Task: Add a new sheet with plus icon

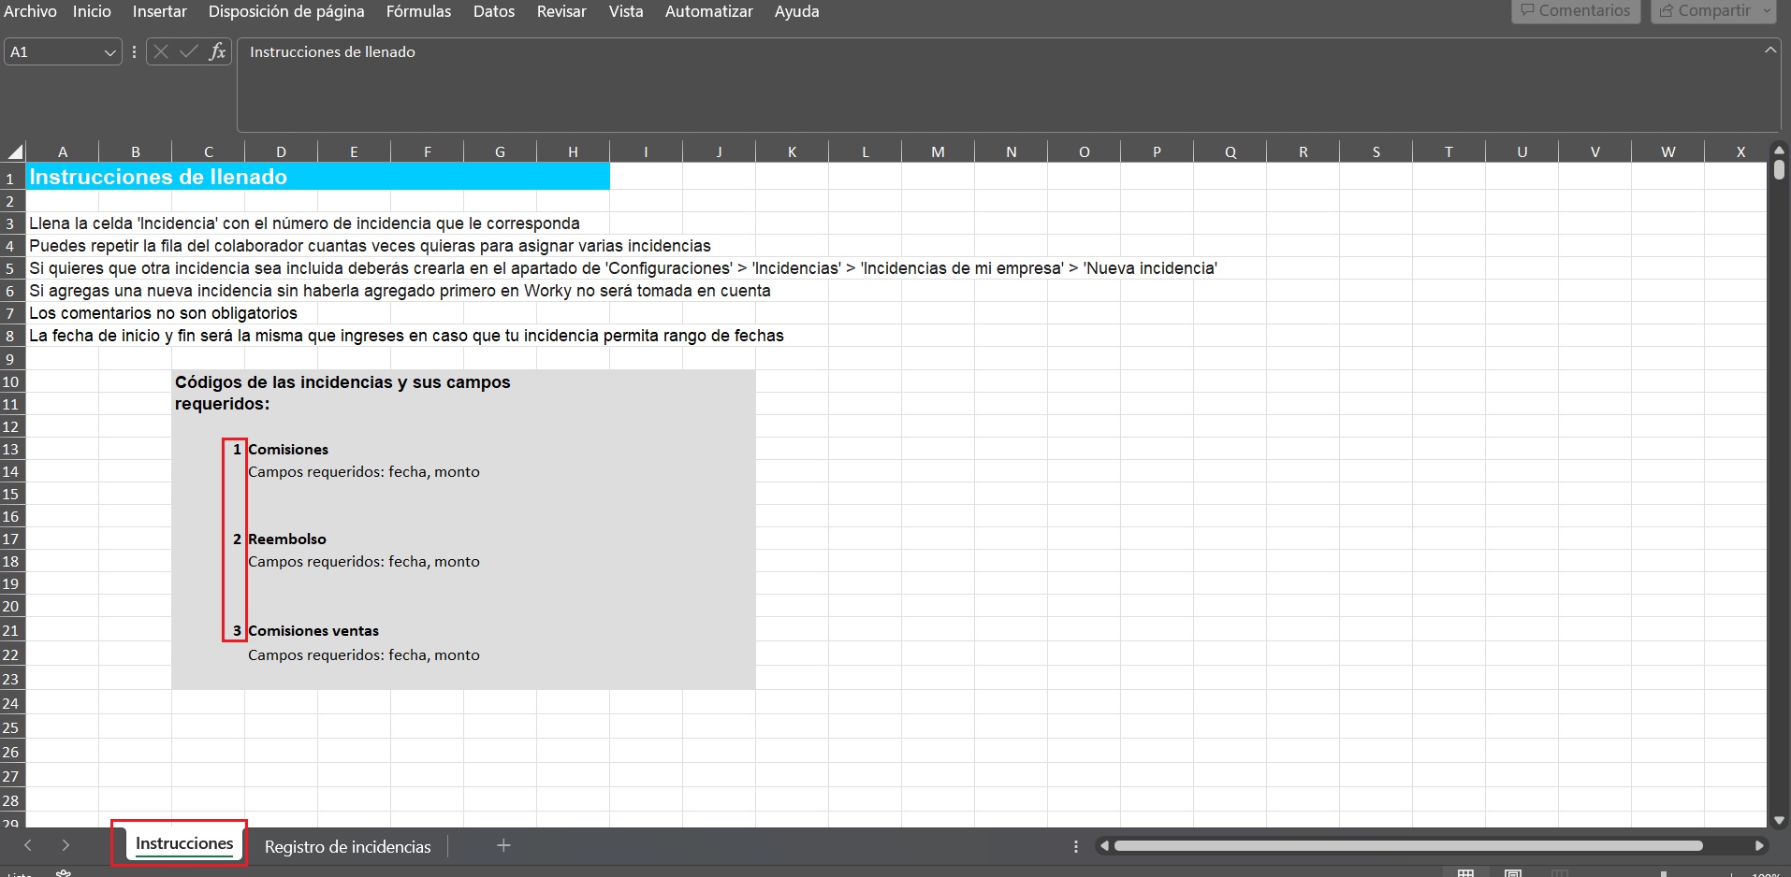Action: [x=503, y=845]
